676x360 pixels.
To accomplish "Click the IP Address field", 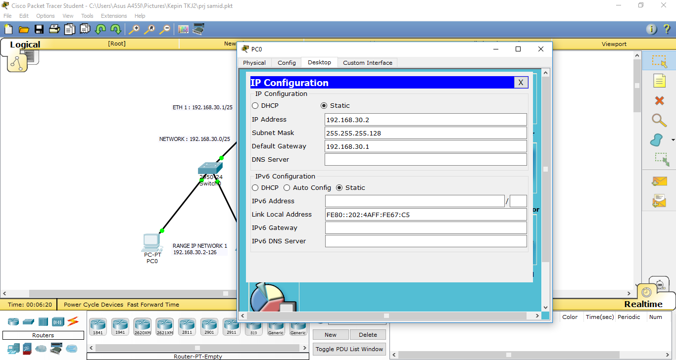I will click(426, 120).
